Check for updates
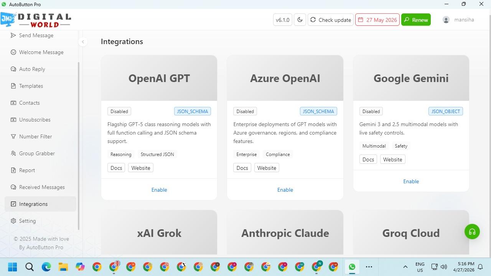Screen dimensions: 491x276 point(331,20)
